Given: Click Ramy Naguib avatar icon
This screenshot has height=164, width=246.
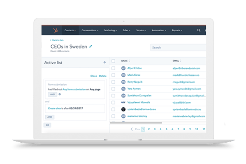Looking at the screenshot, I should pyautogui.click(x=123, y=82).
